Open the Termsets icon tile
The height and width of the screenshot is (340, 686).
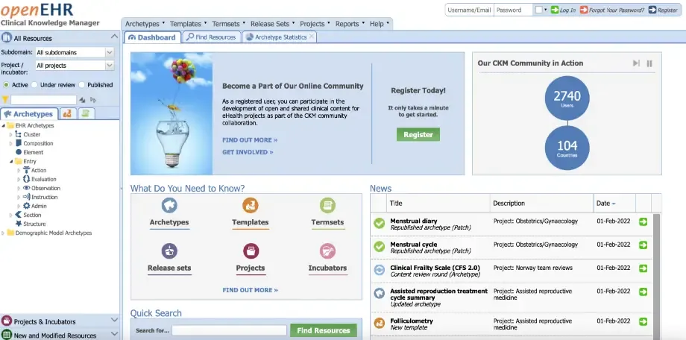click(327, 206)
